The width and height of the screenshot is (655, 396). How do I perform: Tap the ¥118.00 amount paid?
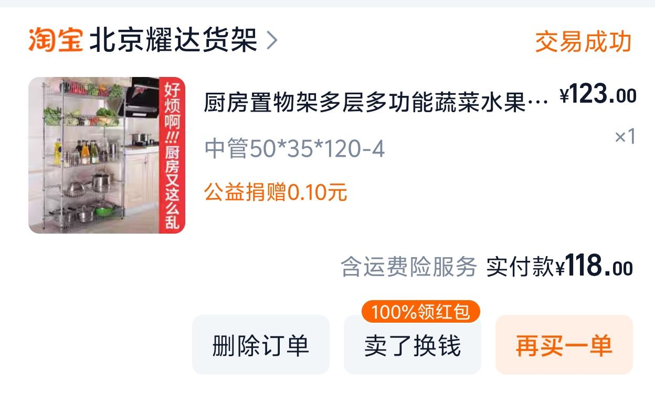(x=594, y=267)
